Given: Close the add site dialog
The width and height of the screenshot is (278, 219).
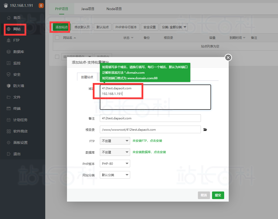Looking at the screenshot, I should point(228,58).
